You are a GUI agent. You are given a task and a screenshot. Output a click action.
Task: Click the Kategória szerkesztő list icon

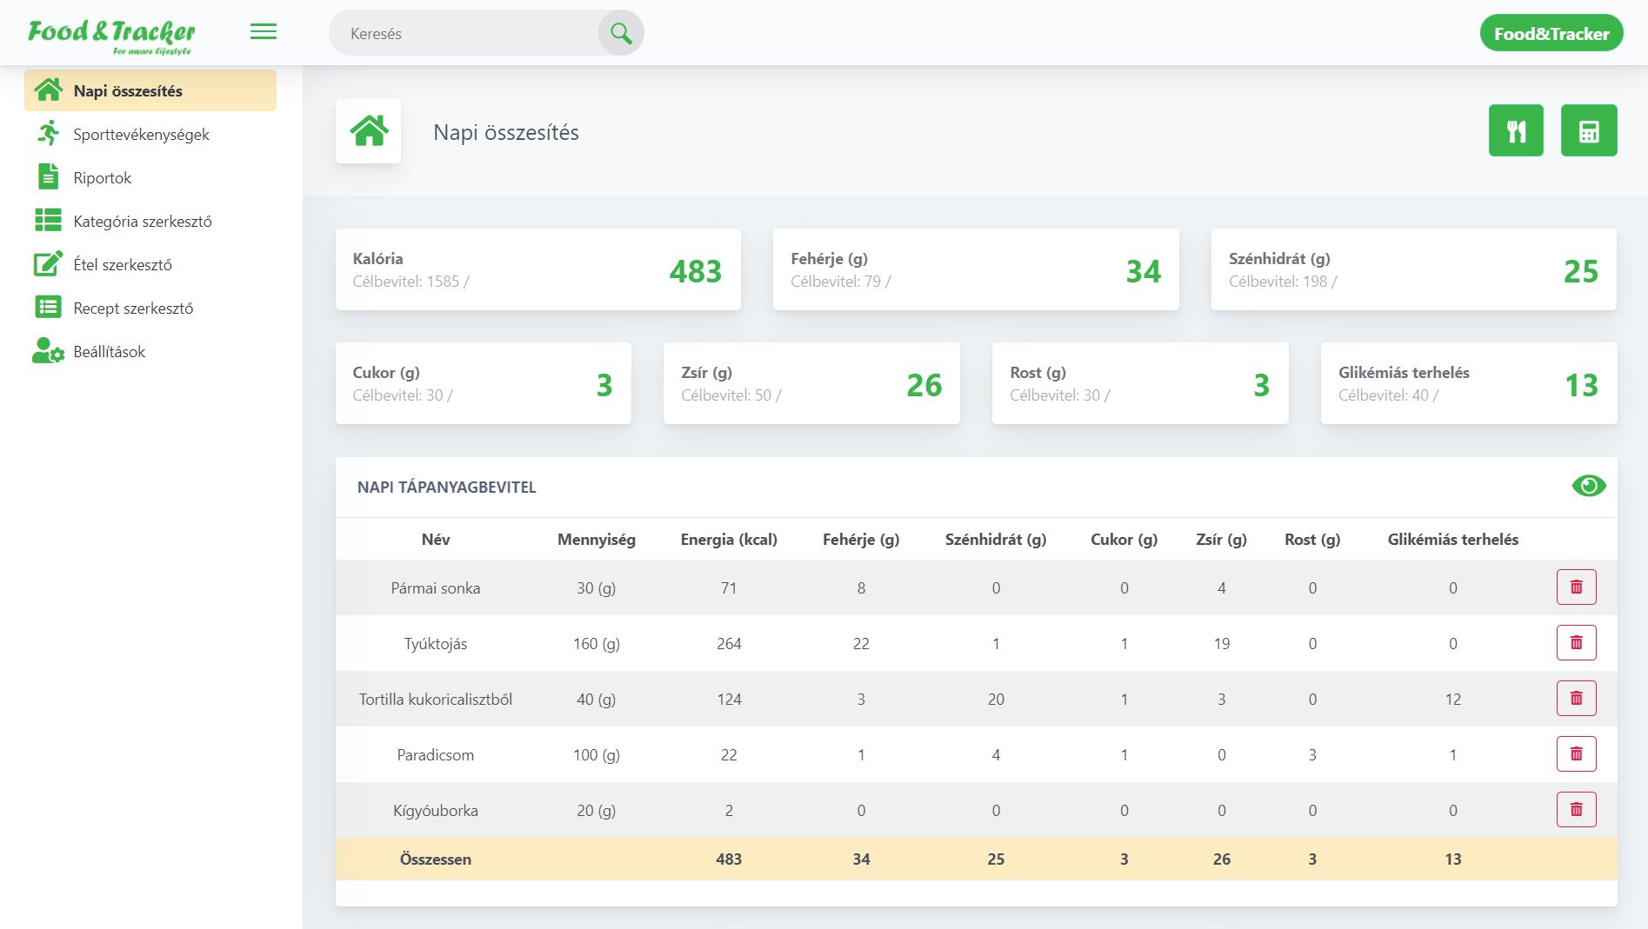pos(48,220)
